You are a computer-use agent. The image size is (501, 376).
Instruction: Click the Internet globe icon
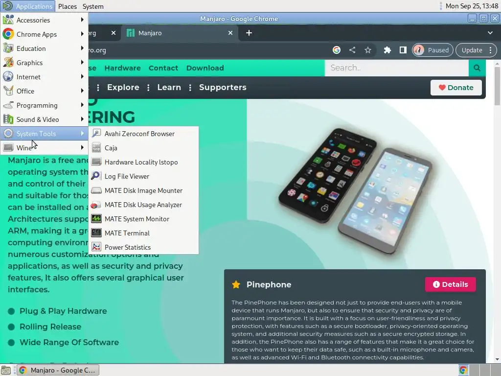pos(8,77)
